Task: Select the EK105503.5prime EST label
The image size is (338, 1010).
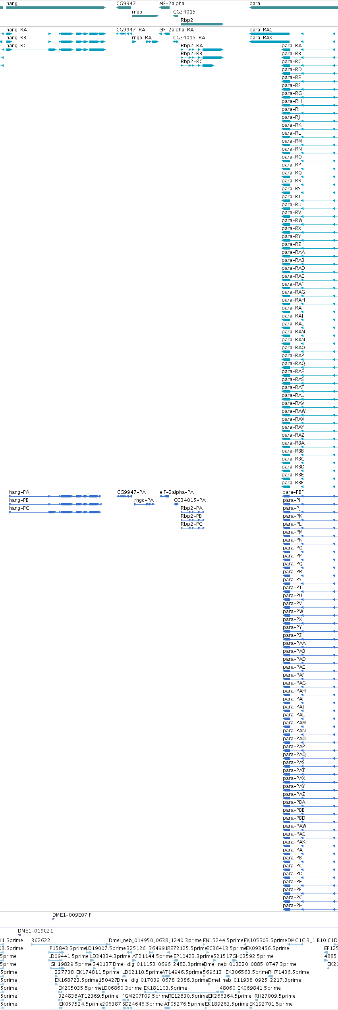Action: point(265,940)
